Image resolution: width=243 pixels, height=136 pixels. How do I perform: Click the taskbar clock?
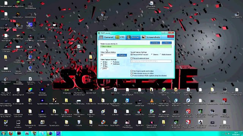pos(236,133)
